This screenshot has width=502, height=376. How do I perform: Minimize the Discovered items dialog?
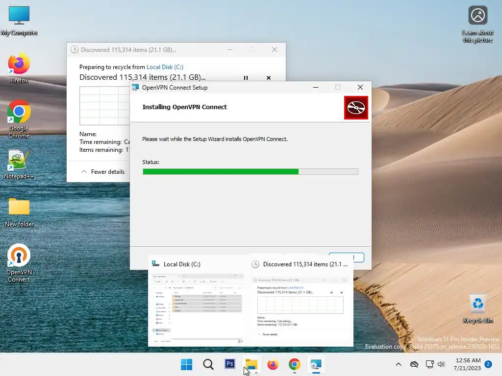[x=230, y=49]
